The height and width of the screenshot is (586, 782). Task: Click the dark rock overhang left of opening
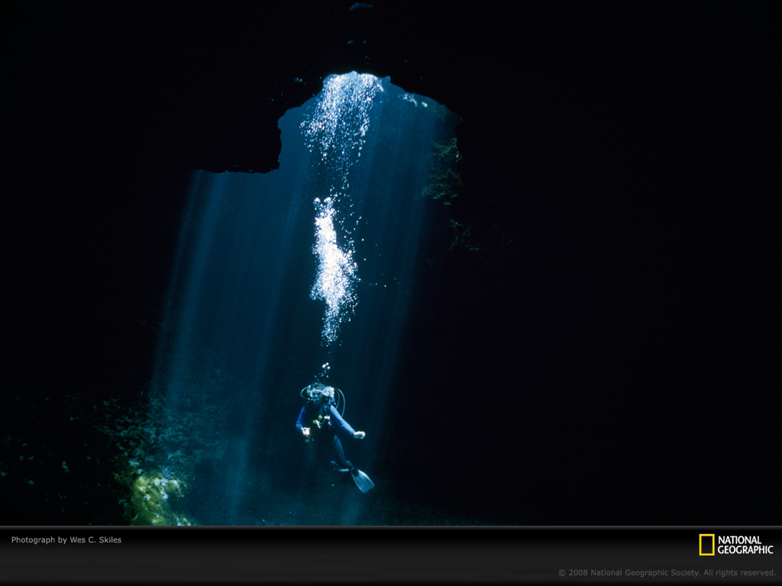pyautogui.click(x=237, y=145)
